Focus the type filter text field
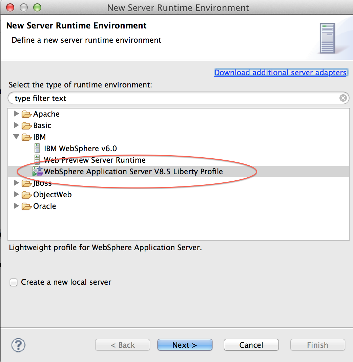 pos(169,98)
